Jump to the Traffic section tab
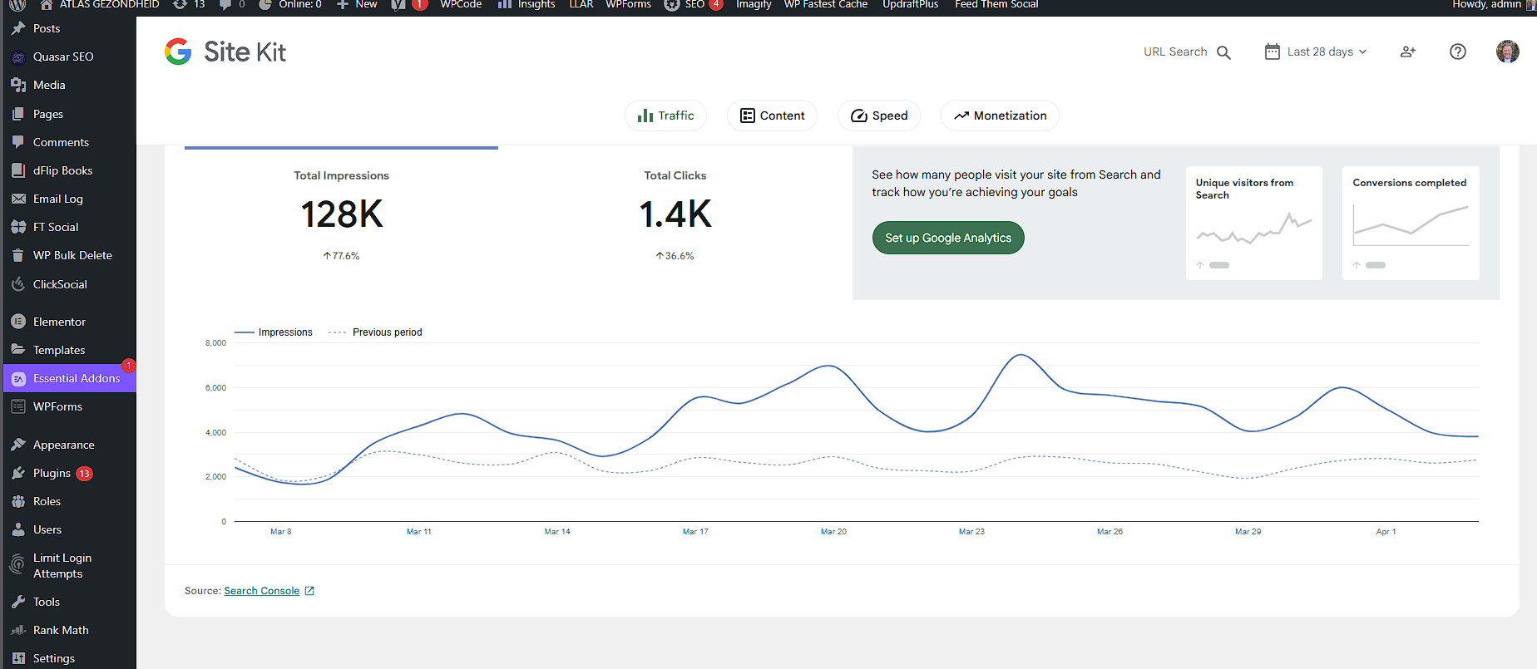The height and width of the screenshot is (669, 1537). click(665, 116)
